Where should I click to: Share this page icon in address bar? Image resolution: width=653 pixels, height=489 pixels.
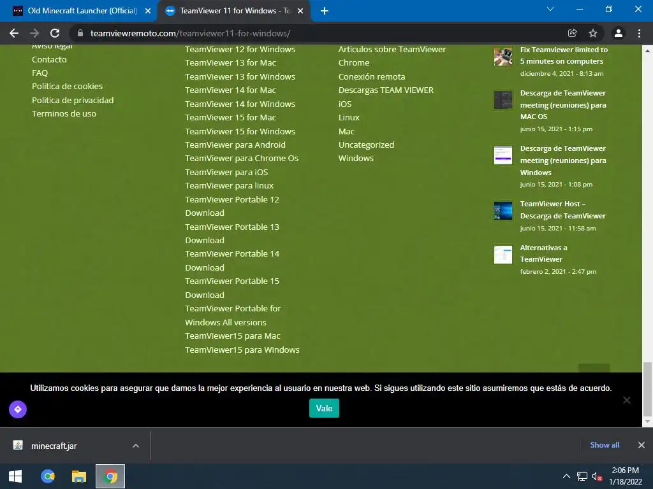(x=572, y=33)
